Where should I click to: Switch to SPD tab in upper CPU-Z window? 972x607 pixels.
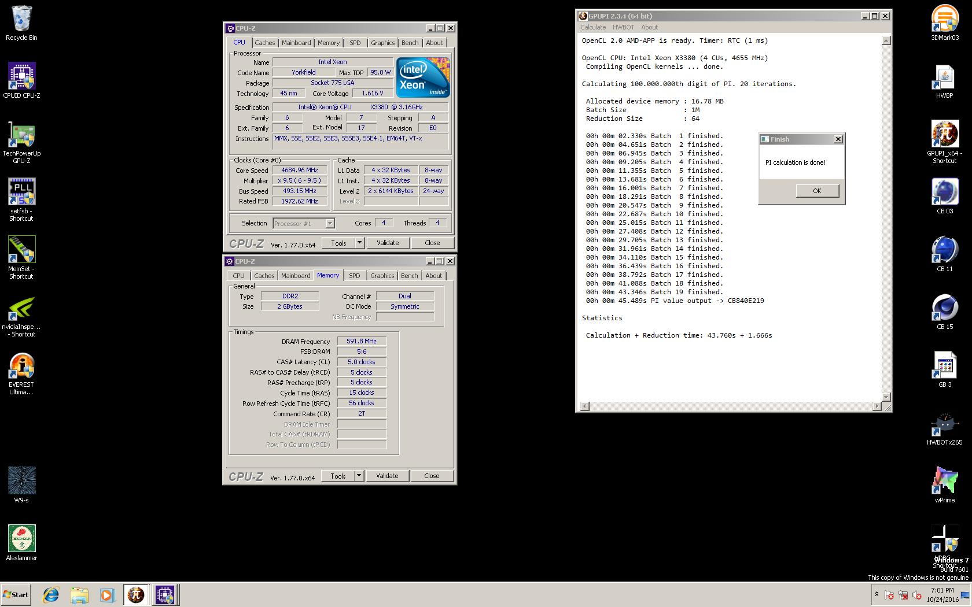tap(355, 43)
